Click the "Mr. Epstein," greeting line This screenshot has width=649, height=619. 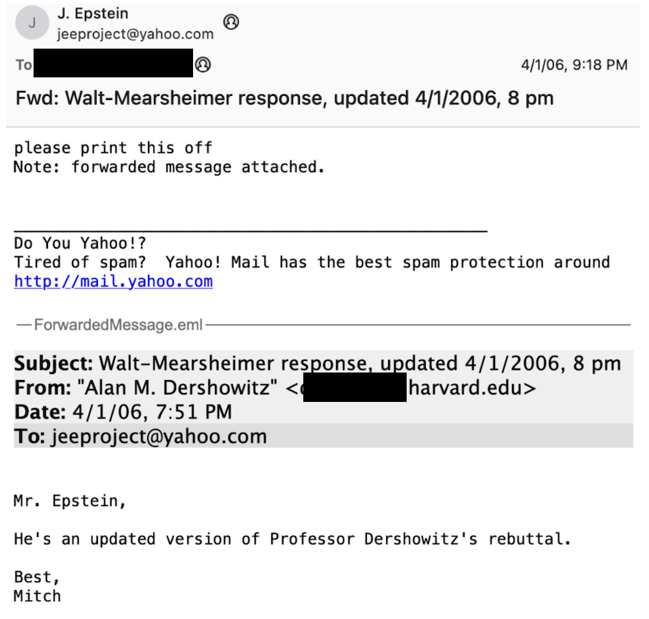(x=70, y=501)
